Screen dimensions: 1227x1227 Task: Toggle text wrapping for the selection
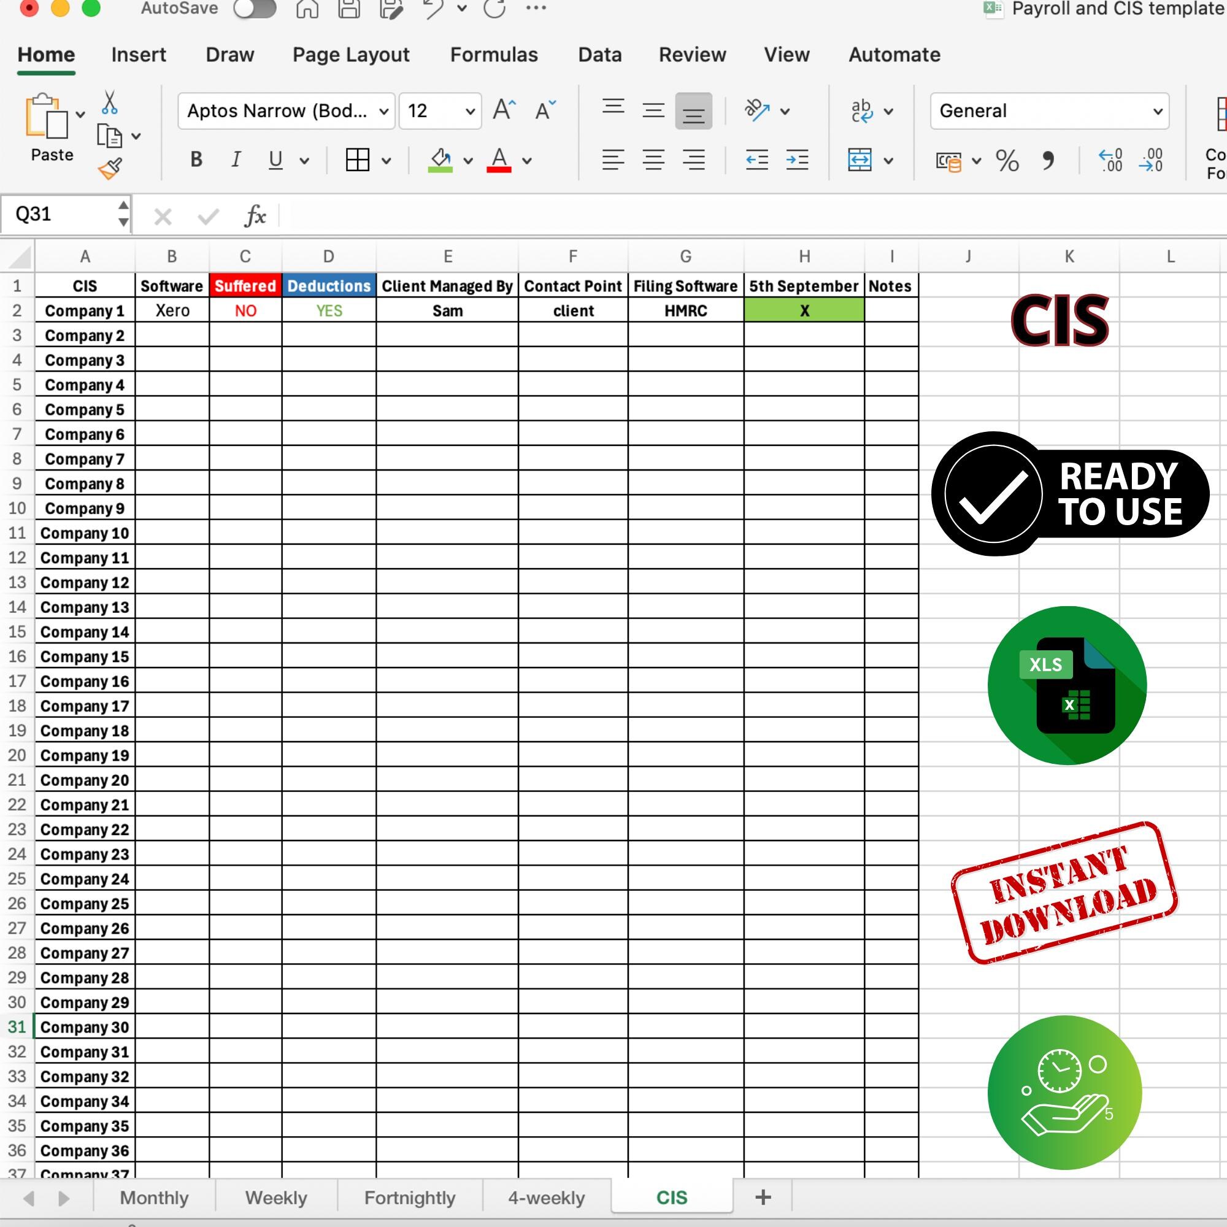tap(863, 111)
